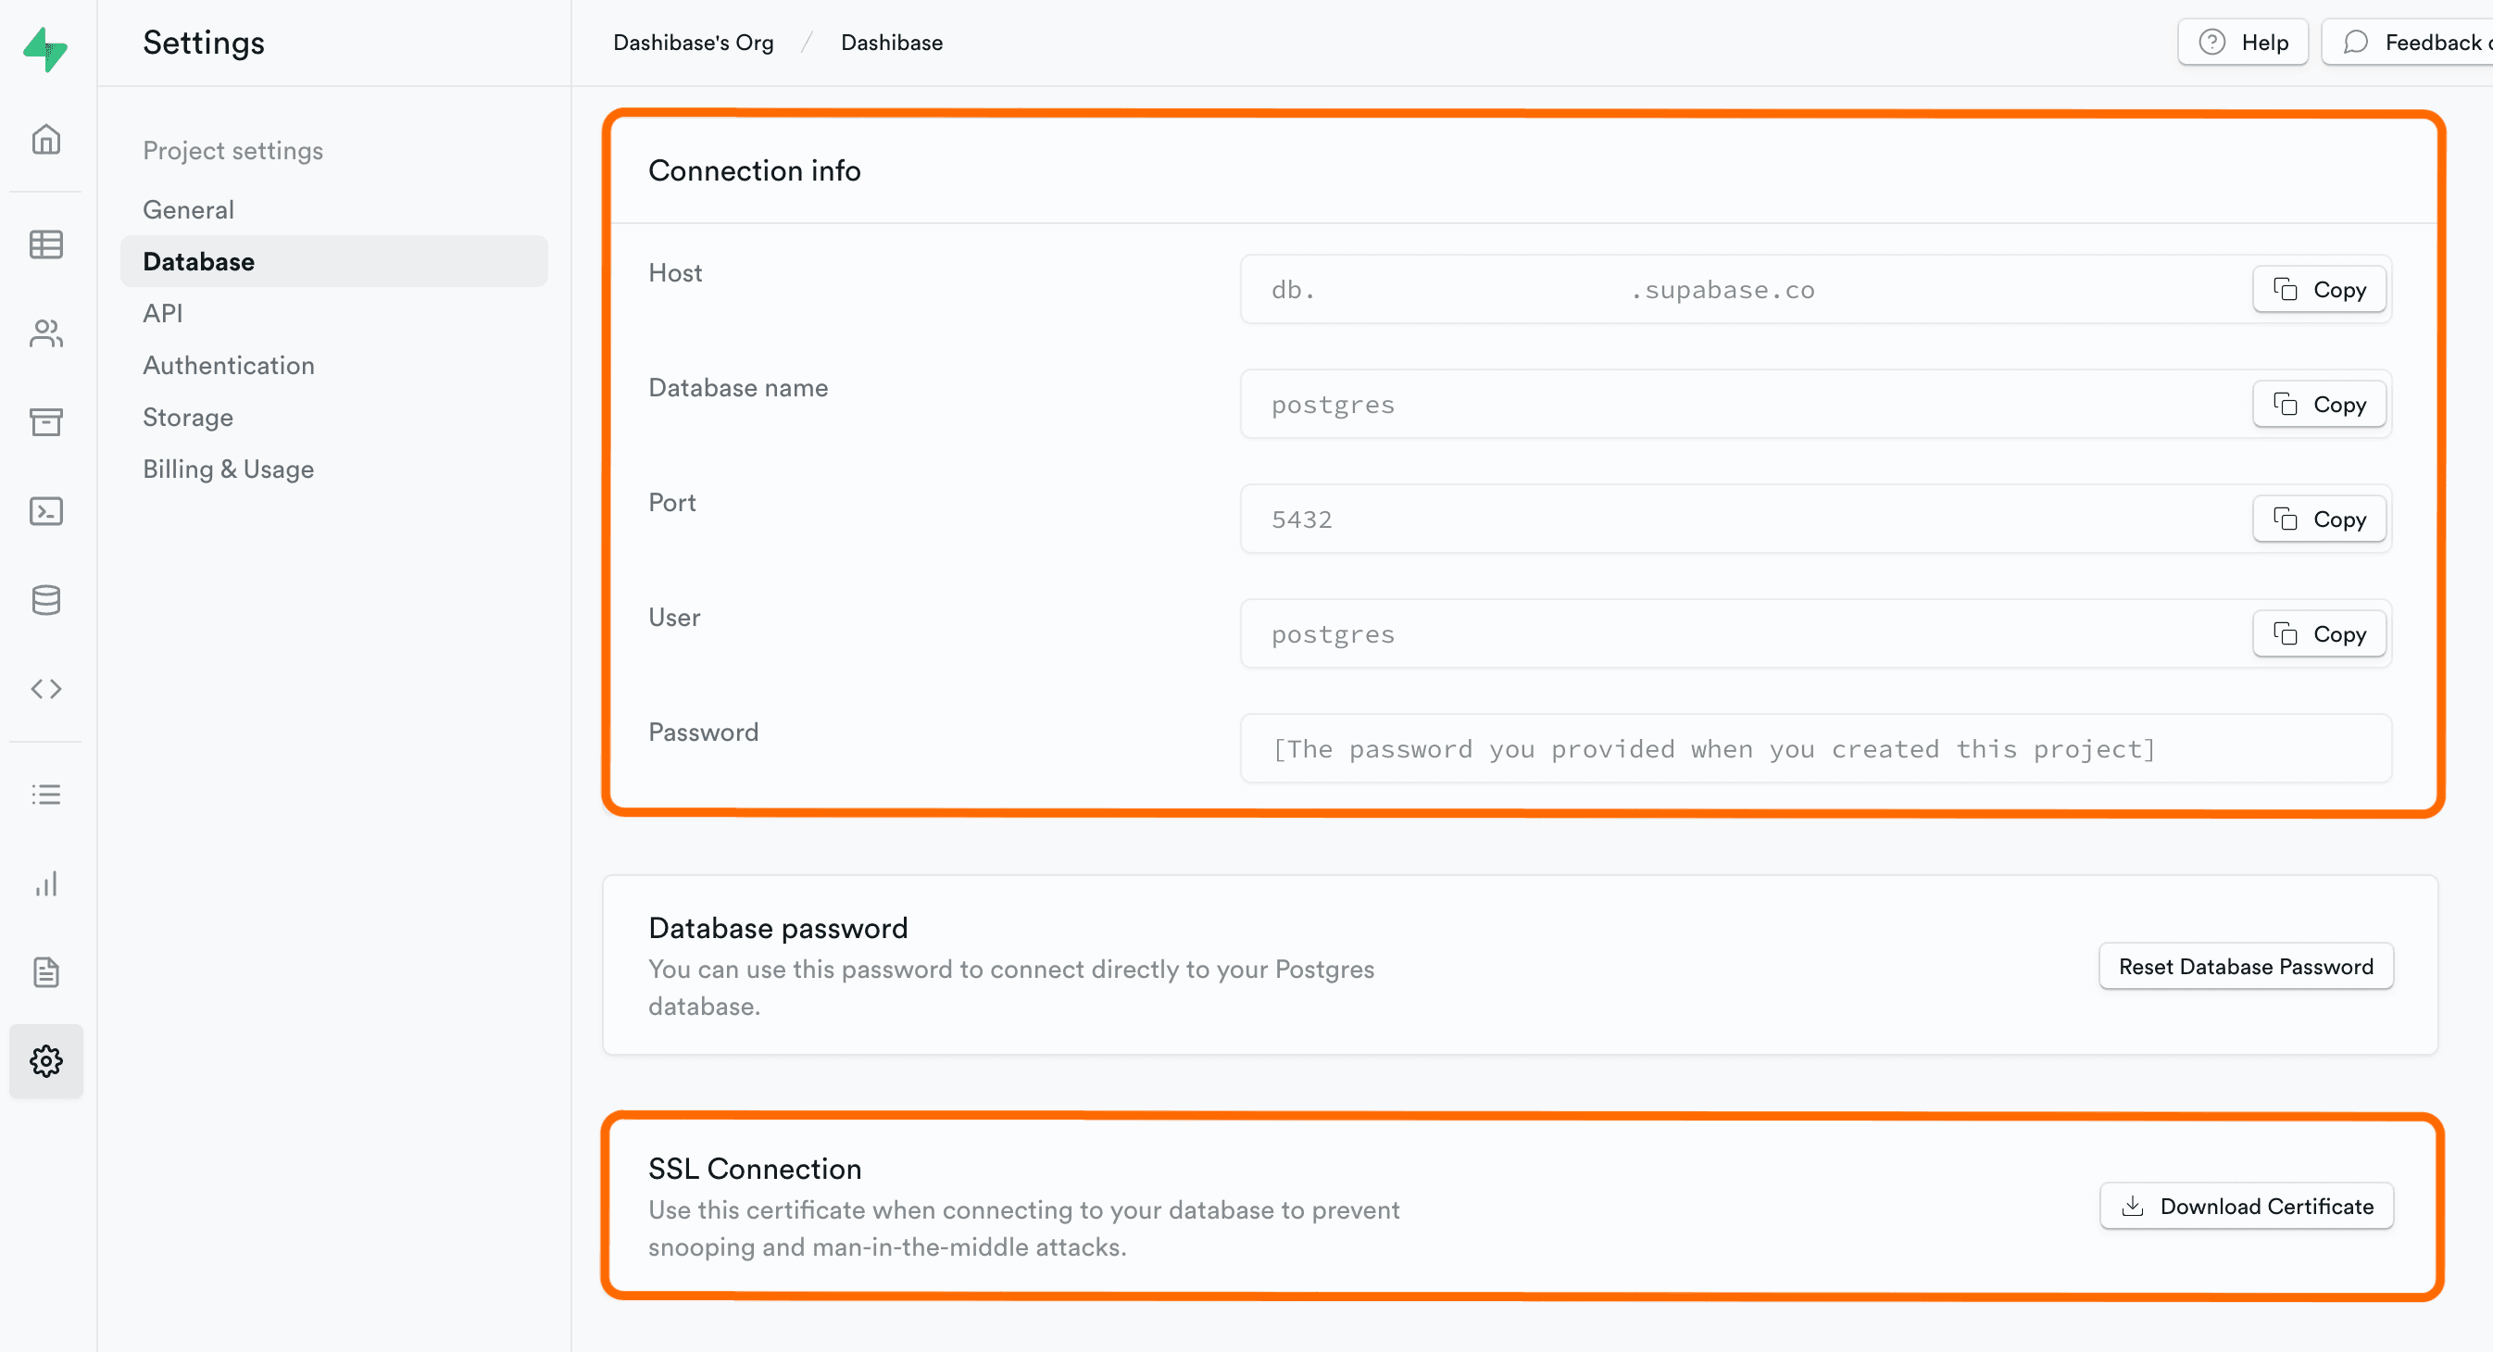Click the Feedback button top right
The width and height of the screenshot is (2493, 1352).
click(2418, 42)
